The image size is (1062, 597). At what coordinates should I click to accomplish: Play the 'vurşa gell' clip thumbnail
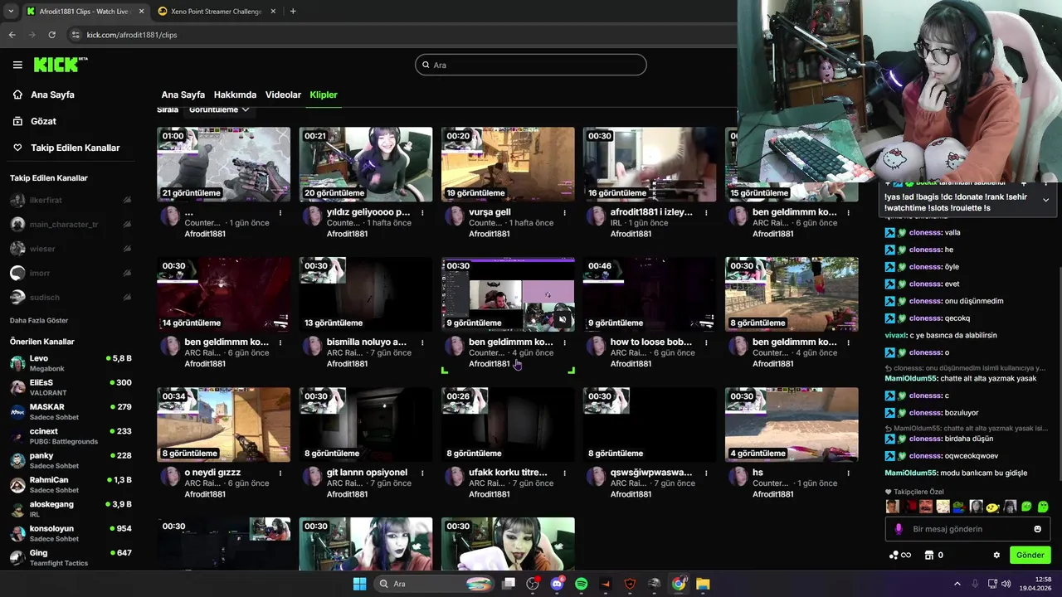[x=508, y=164]
